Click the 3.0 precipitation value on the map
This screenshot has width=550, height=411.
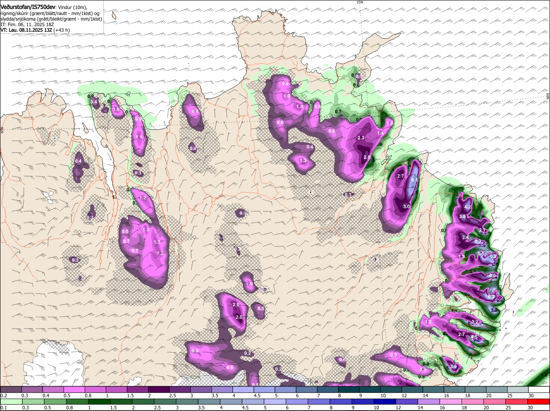point(406,206)
